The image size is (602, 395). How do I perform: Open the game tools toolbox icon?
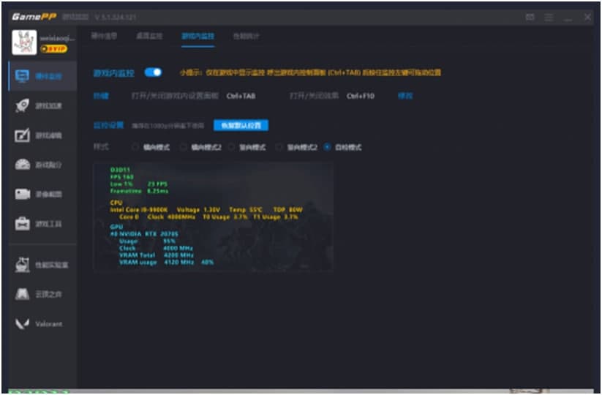(22, 224)
